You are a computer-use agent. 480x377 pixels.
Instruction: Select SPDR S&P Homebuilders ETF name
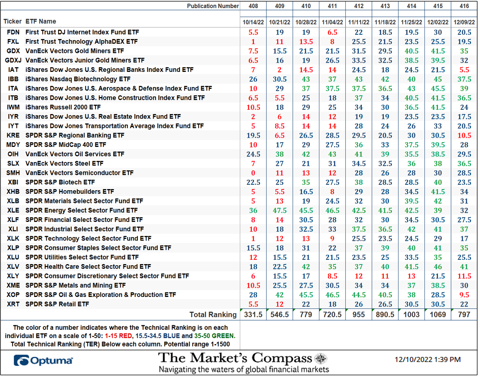click(x=70, y=191)
